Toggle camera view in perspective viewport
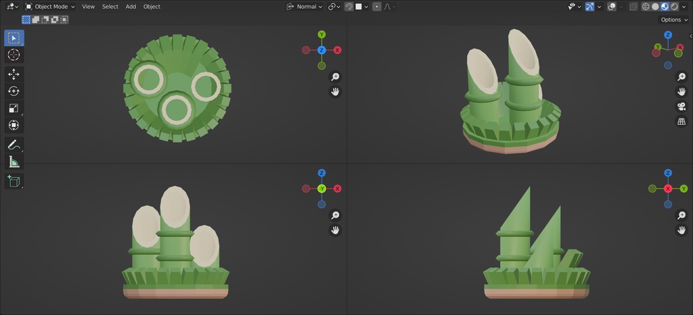Screen dimensions: 693x315 681,106
